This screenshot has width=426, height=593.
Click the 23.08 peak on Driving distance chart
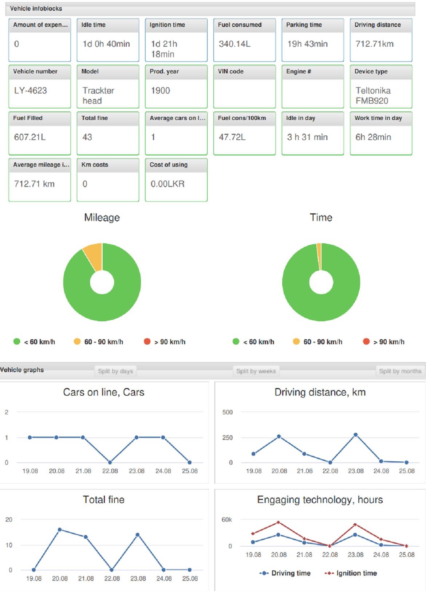coord(356,435)
